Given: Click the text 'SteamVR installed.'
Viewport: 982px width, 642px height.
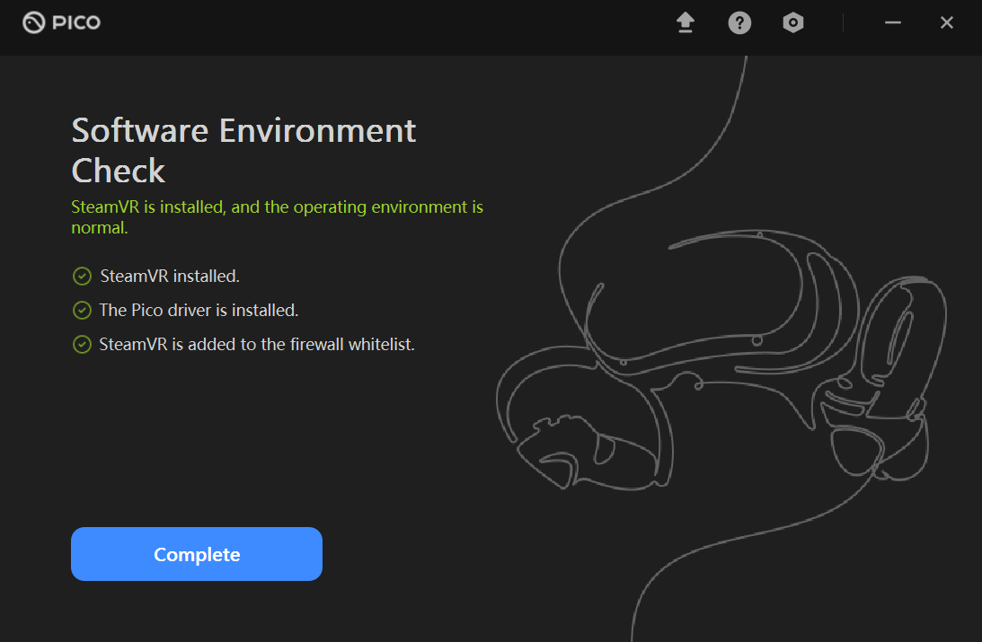Looking at the screenshot, I should 170,276.
